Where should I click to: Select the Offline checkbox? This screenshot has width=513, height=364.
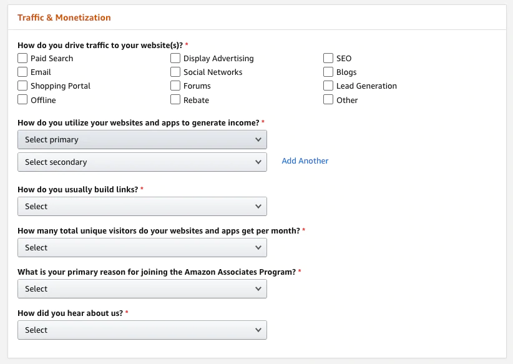22,99
